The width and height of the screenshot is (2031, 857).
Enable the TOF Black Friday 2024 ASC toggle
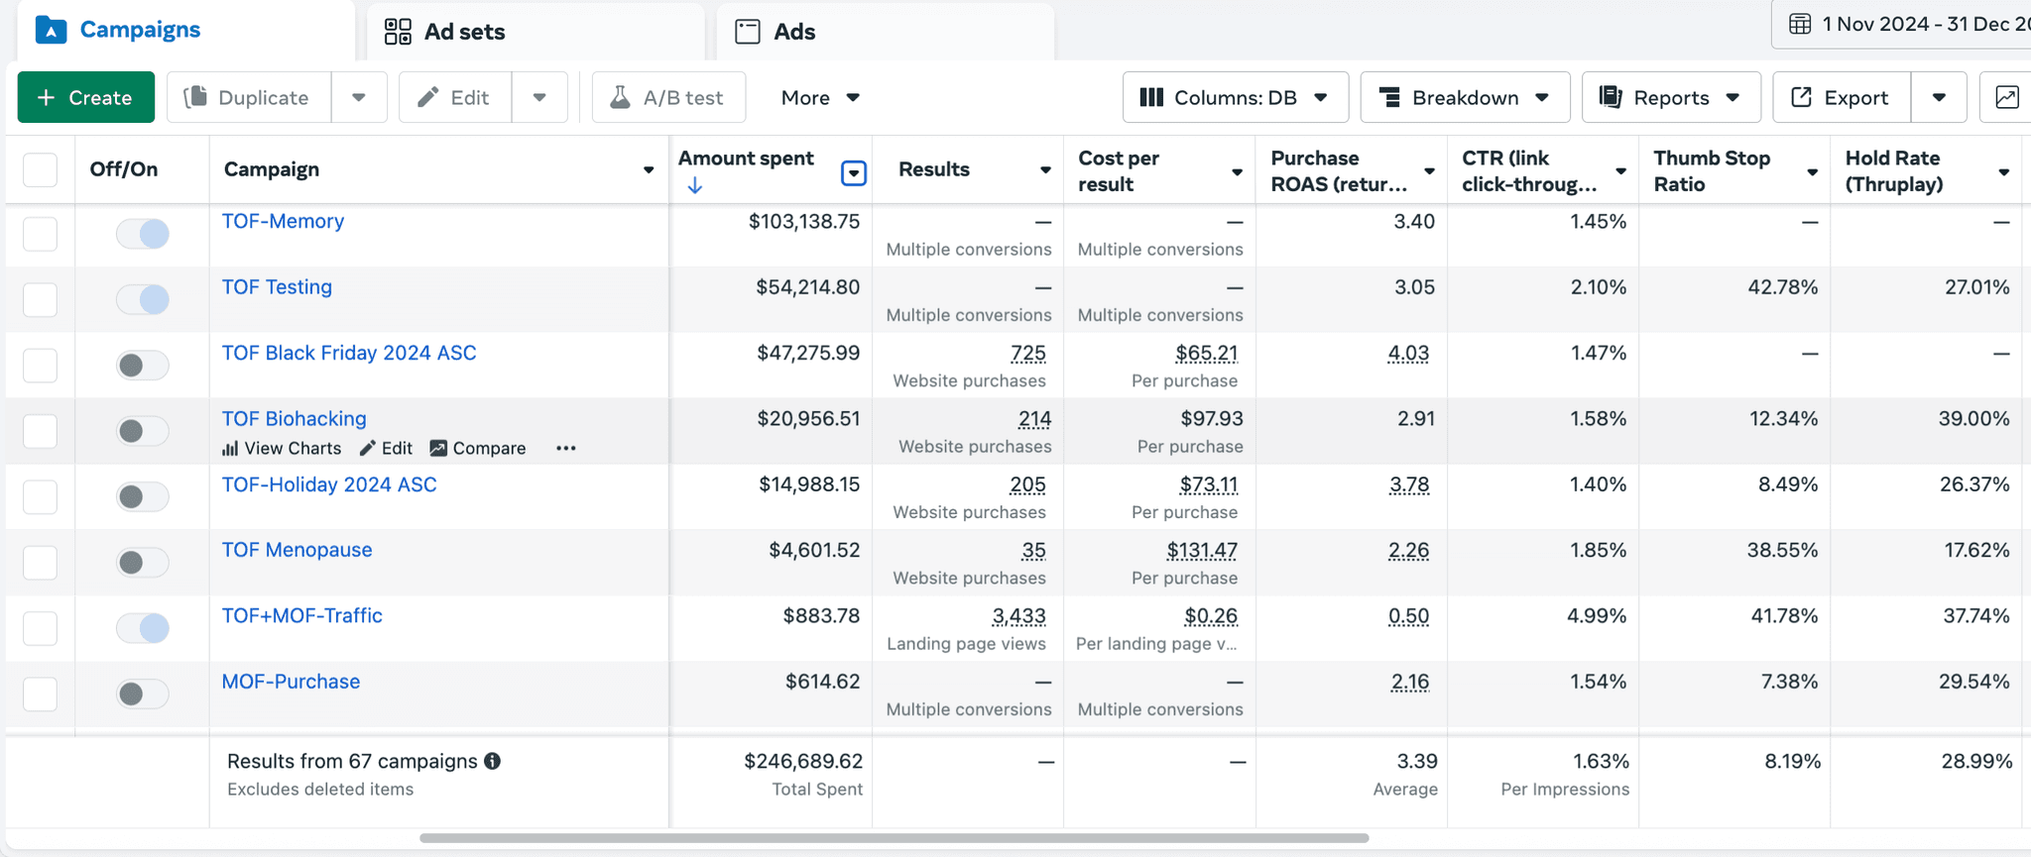pyautogui.click(x=143, y=366)
